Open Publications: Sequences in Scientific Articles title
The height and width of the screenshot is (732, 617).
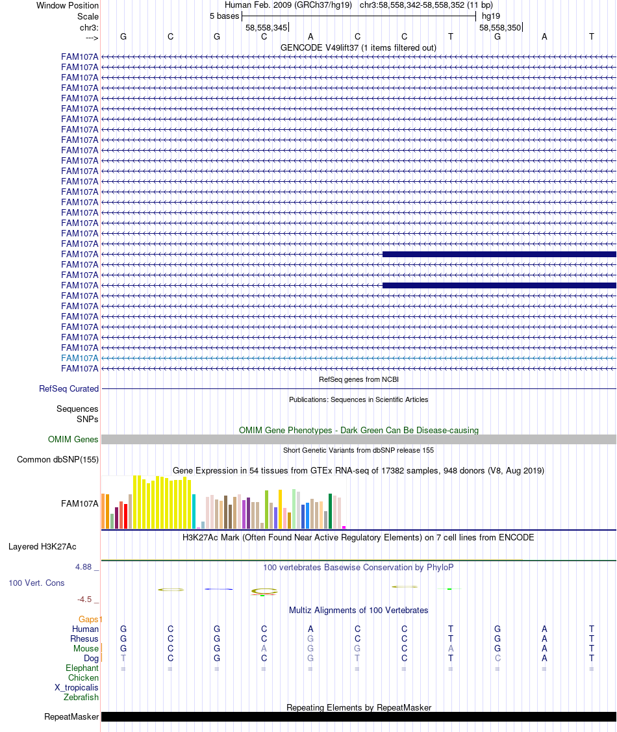pyautogui.click(x=359, y=399)
